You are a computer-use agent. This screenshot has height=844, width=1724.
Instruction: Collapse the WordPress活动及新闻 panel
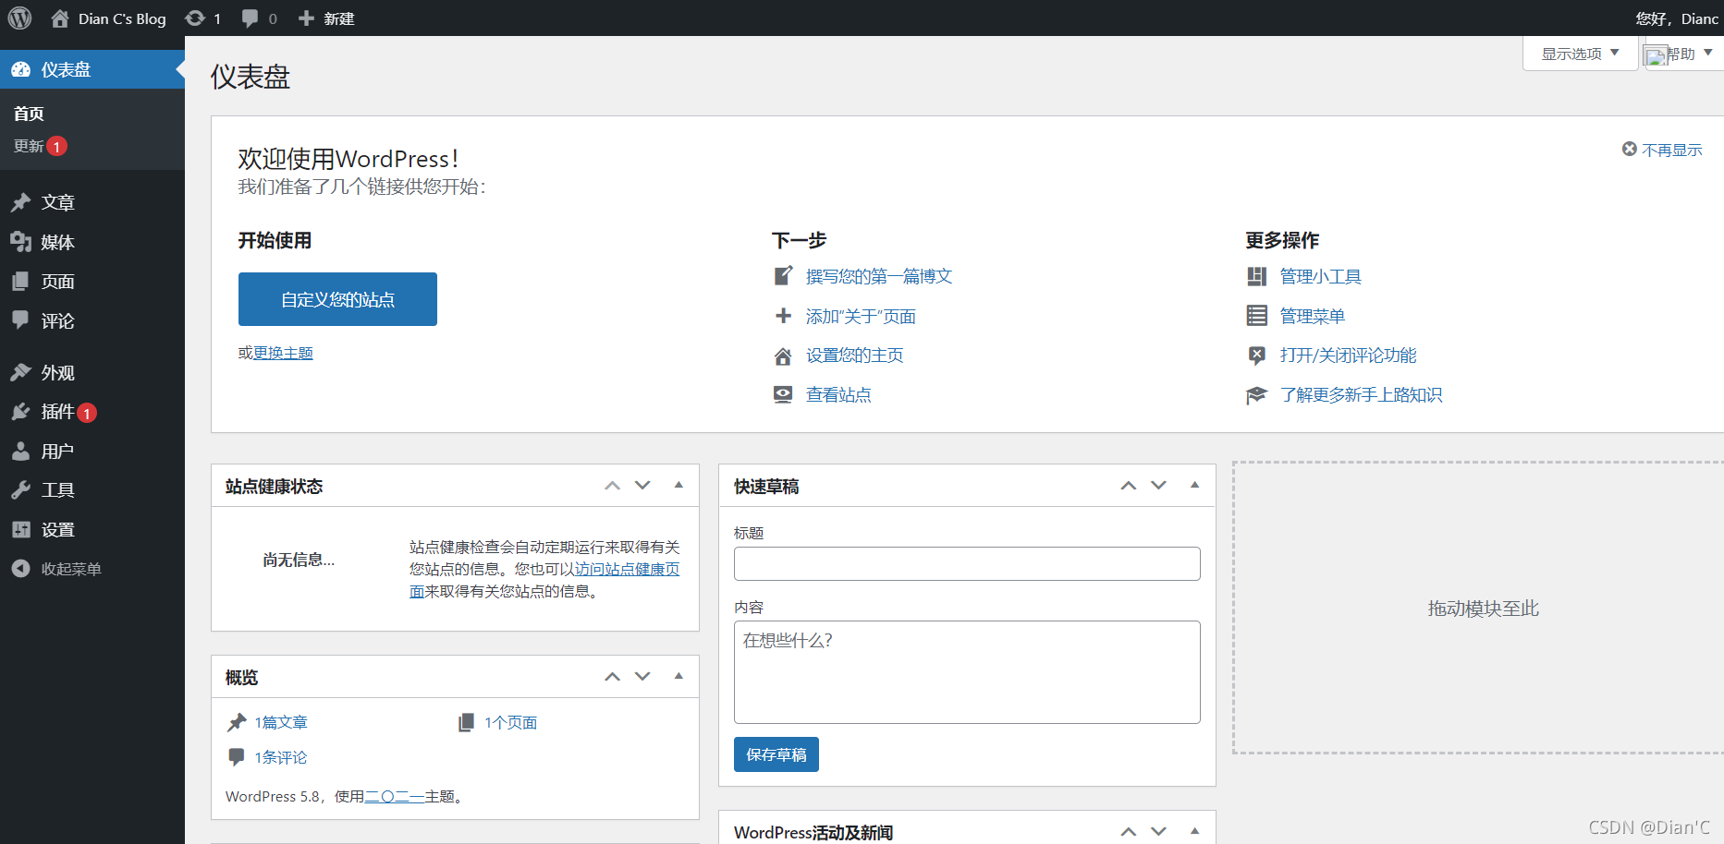click(1194, 831)
